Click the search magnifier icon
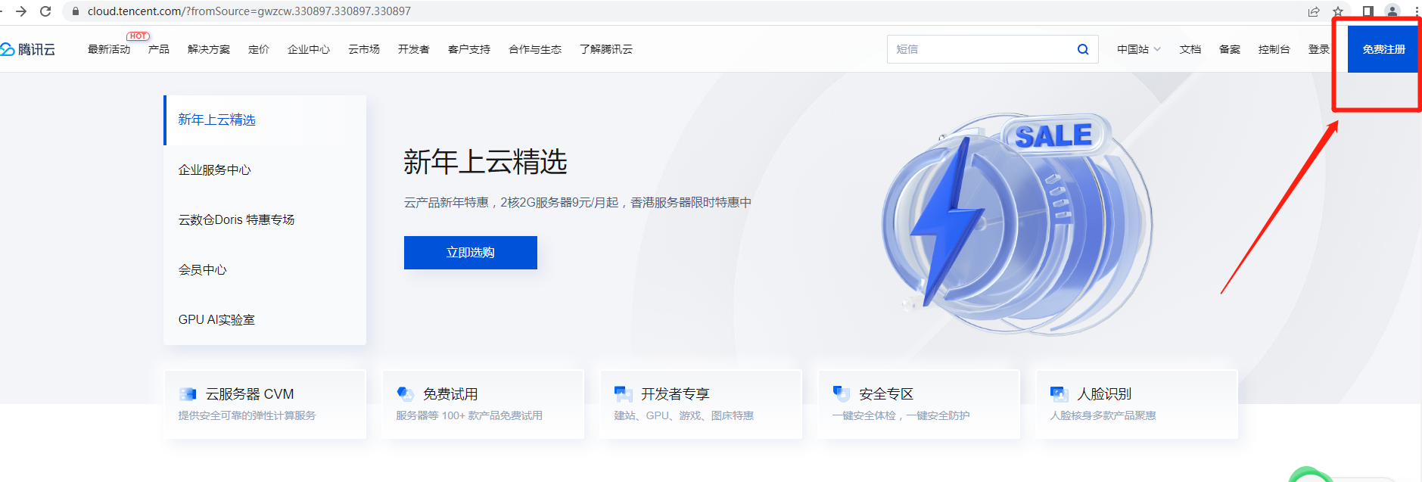Image resolution: width=1422 pixels, height=482 pixels. coord(1083,49)
